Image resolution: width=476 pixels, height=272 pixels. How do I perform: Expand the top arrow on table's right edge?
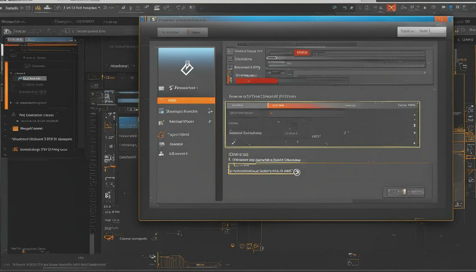coord(414,115)
